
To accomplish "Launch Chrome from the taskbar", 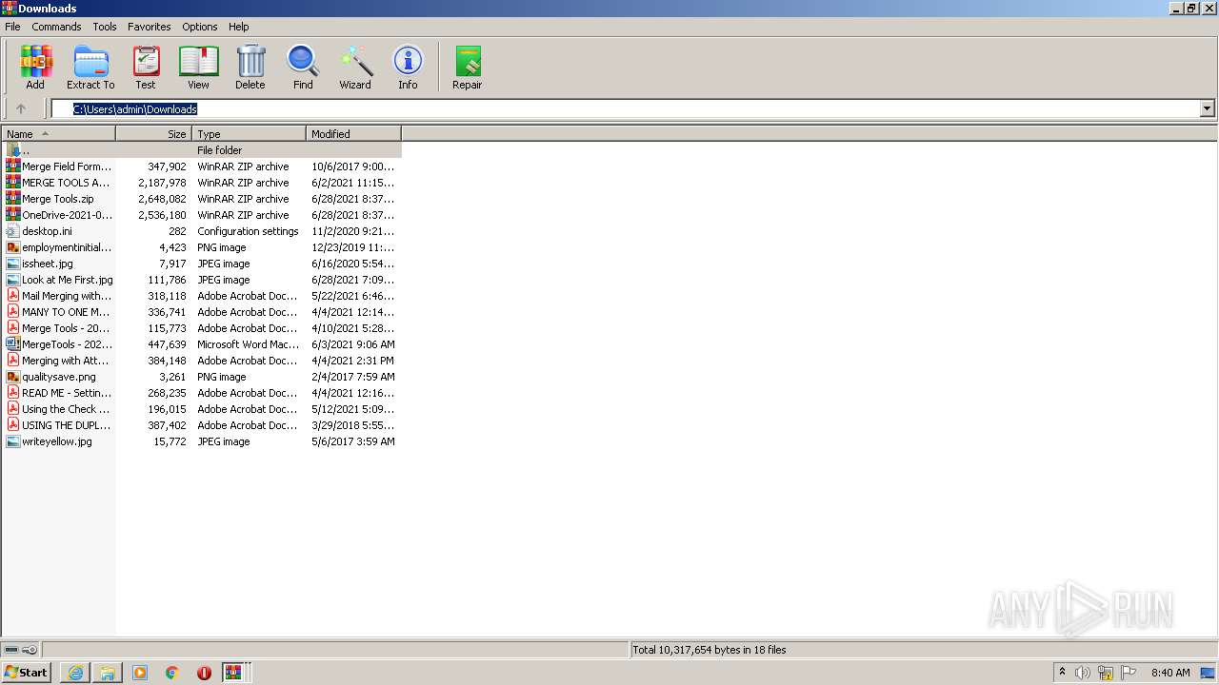I will coord(172,673).
